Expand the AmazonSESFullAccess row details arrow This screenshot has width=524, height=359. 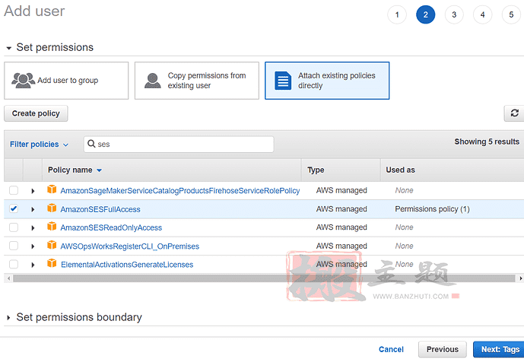[33, 209]
